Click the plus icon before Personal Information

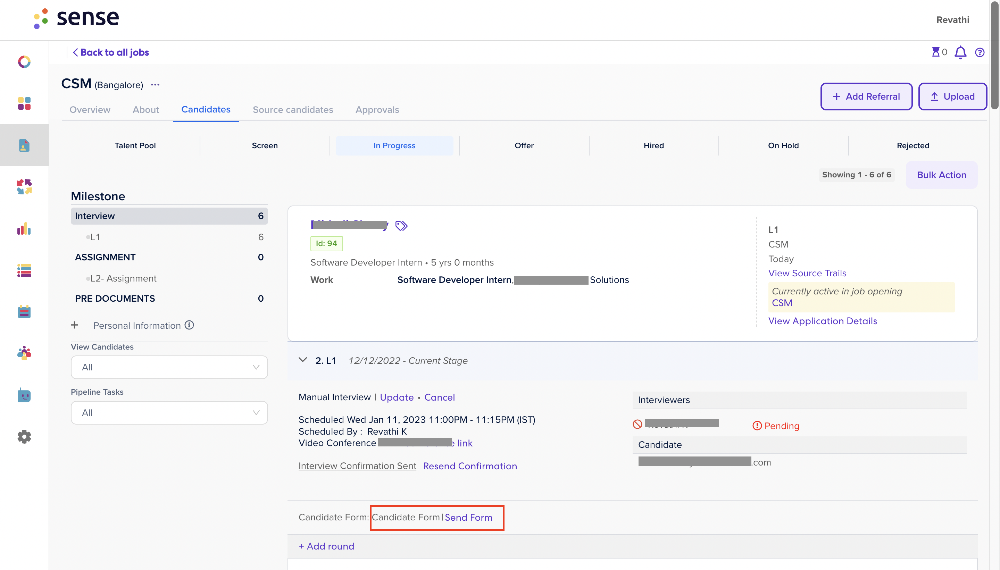click(74, 325)
